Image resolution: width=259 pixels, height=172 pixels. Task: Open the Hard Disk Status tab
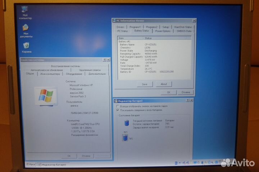(x=183, y=27)
